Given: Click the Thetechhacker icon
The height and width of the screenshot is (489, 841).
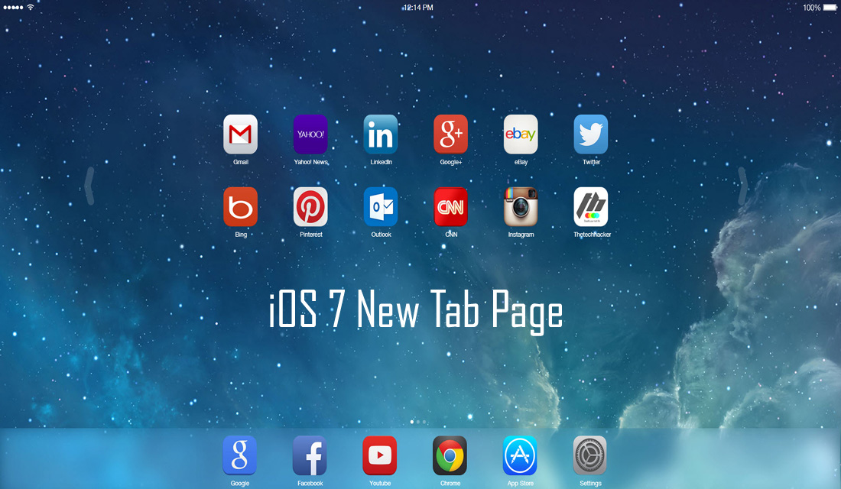Looking at the screenshot, I should coord(591,207).
